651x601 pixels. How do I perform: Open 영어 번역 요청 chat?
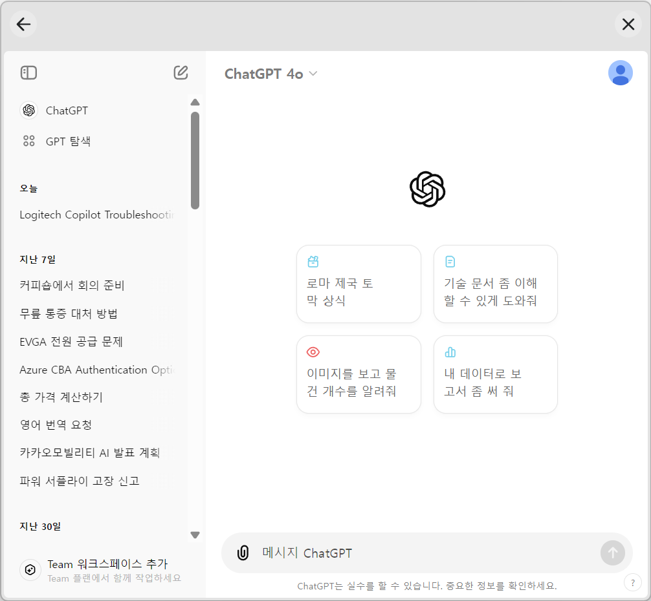[x=56, y=425]
